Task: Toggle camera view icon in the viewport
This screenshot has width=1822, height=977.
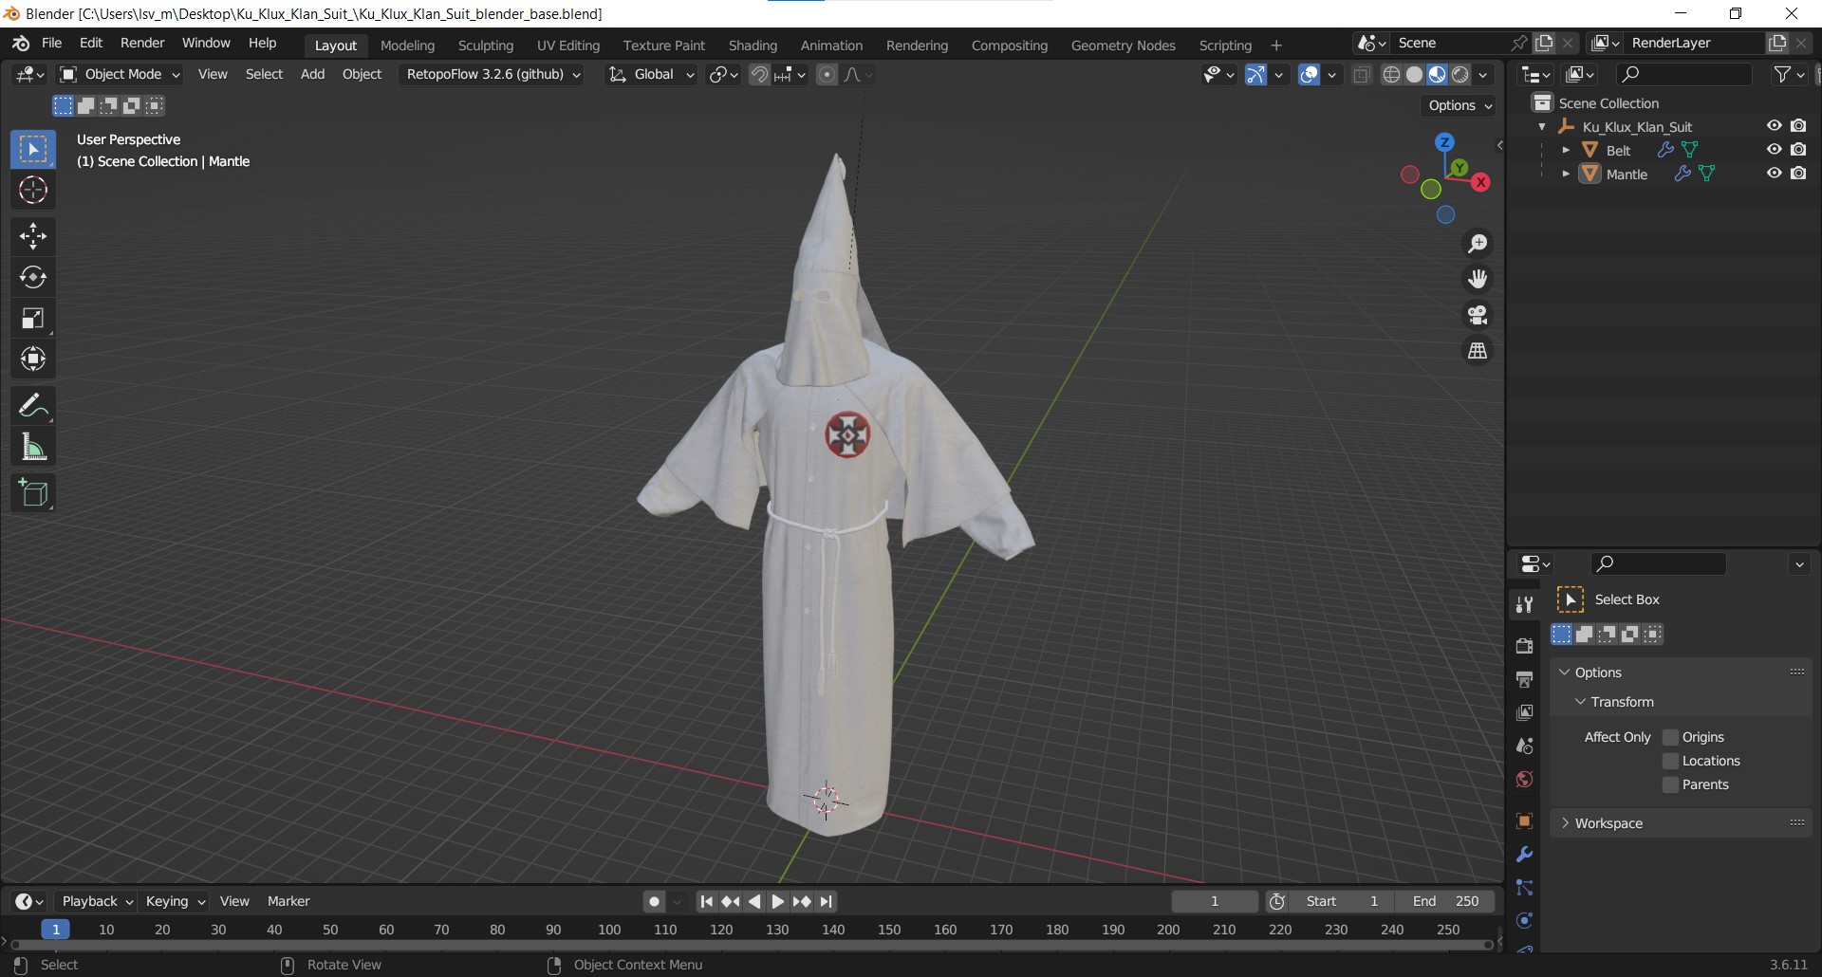Action: 1478,315
